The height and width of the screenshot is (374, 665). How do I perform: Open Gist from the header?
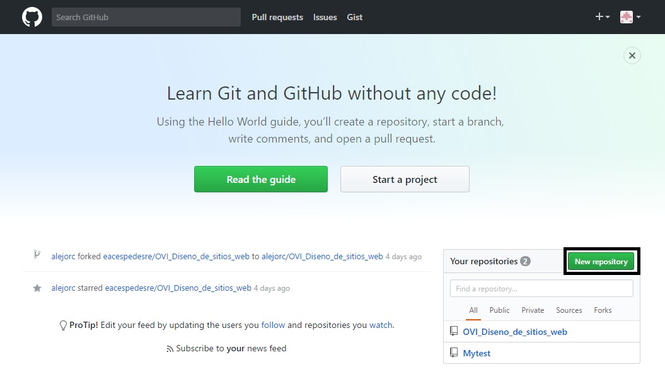tap(354, 18)
